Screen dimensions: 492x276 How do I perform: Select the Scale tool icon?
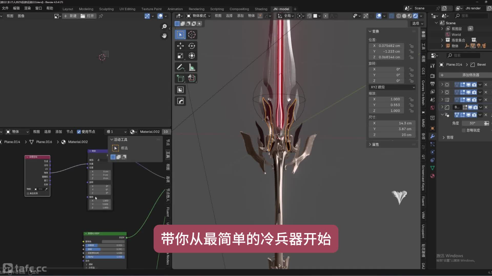tap(180, 56)
